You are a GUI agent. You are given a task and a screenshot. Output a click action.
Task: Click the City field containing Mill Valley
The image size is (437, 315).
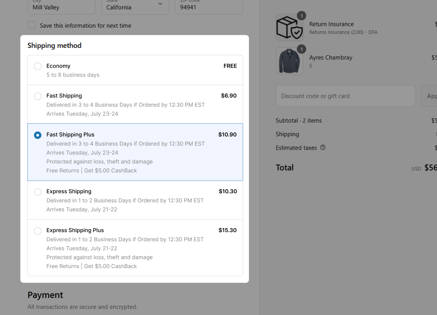click(x=61, y=6)
